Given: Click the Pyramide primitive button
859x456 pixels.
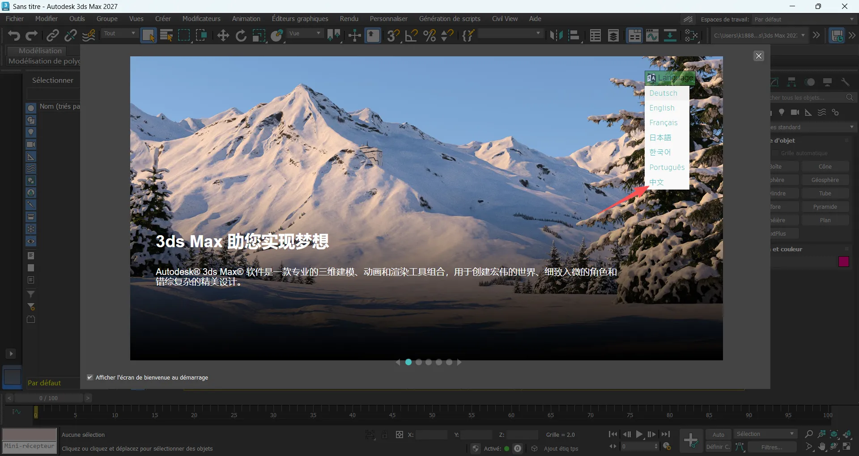Looking at the screenshot, I should pyautogui.click(x=825, y=207).
